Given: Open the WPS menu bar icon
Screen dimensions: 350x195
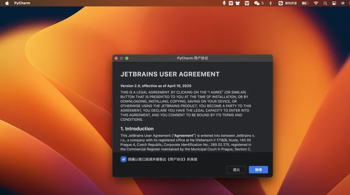Looking at the screenshot, I should pyautogui.click(x=247, y=3).
